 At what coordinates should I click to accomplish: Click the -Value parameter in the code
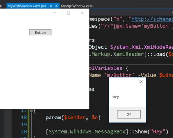point(147,75)
